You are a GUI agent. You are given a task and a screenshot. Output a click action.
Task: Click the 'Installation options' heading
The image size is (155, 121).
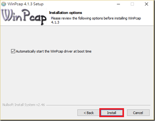(66, 13)
